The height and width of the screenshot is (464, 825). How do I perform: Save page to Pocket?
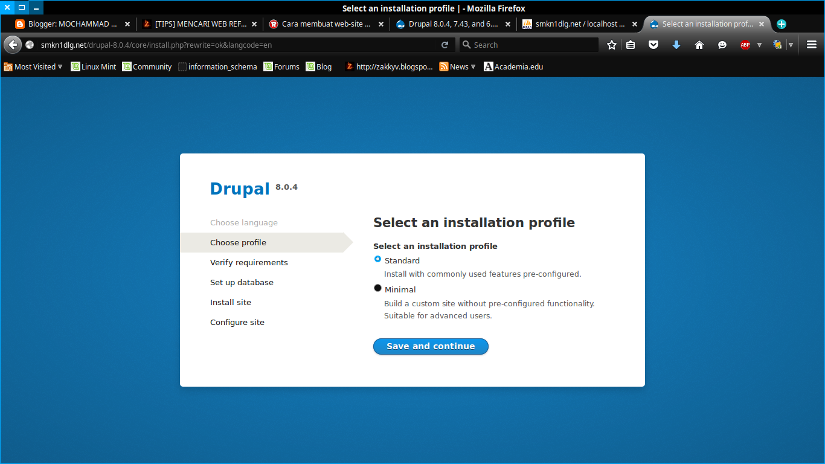653,44
